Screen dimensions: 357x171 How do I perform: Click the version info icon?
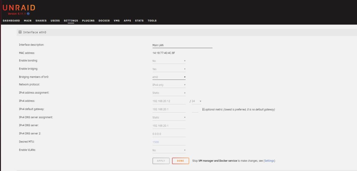[x=28, y=14]
